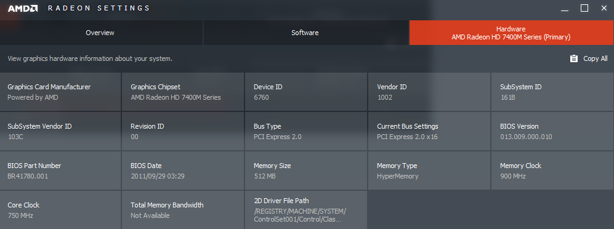Click the Copy All button label
The height and width of the screenshot is (229, 614).
tap(596, 58)
